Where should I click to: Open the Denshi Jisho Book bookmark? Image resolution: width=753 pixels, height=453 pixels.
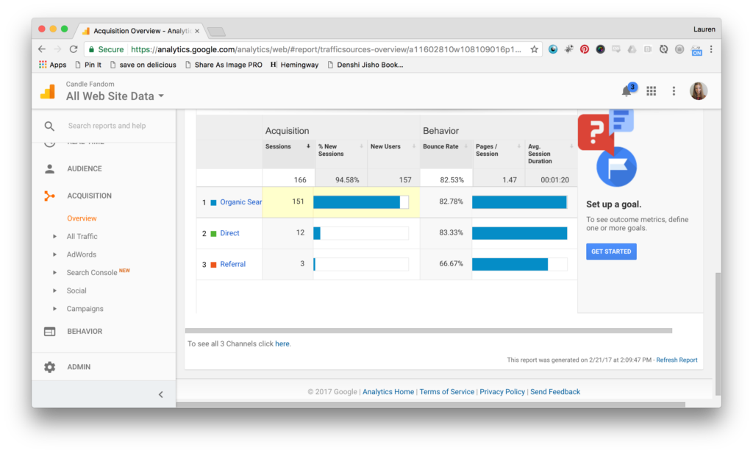click(365, 65)
